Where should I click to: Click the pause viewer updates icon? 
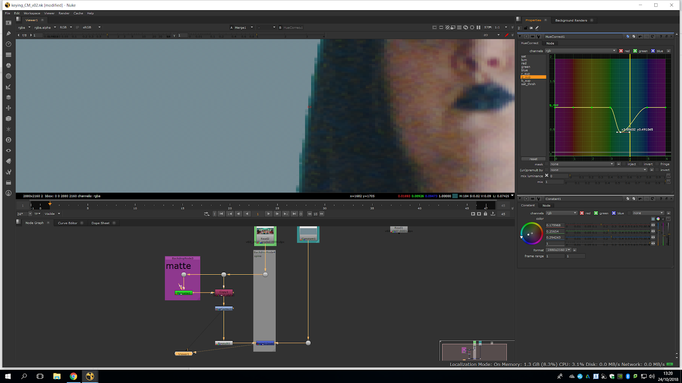click(x=478, y=28)
